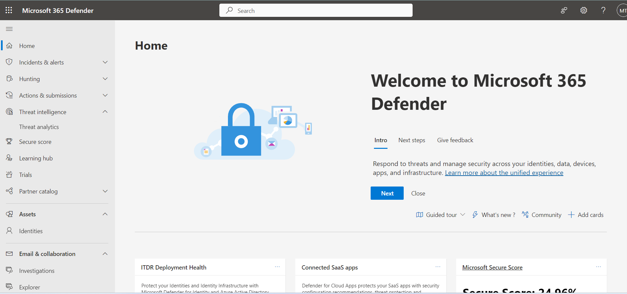627x294 pixels.
Task: Collapse Email & collaboration chevron
Action: click(x=105, y=254)
